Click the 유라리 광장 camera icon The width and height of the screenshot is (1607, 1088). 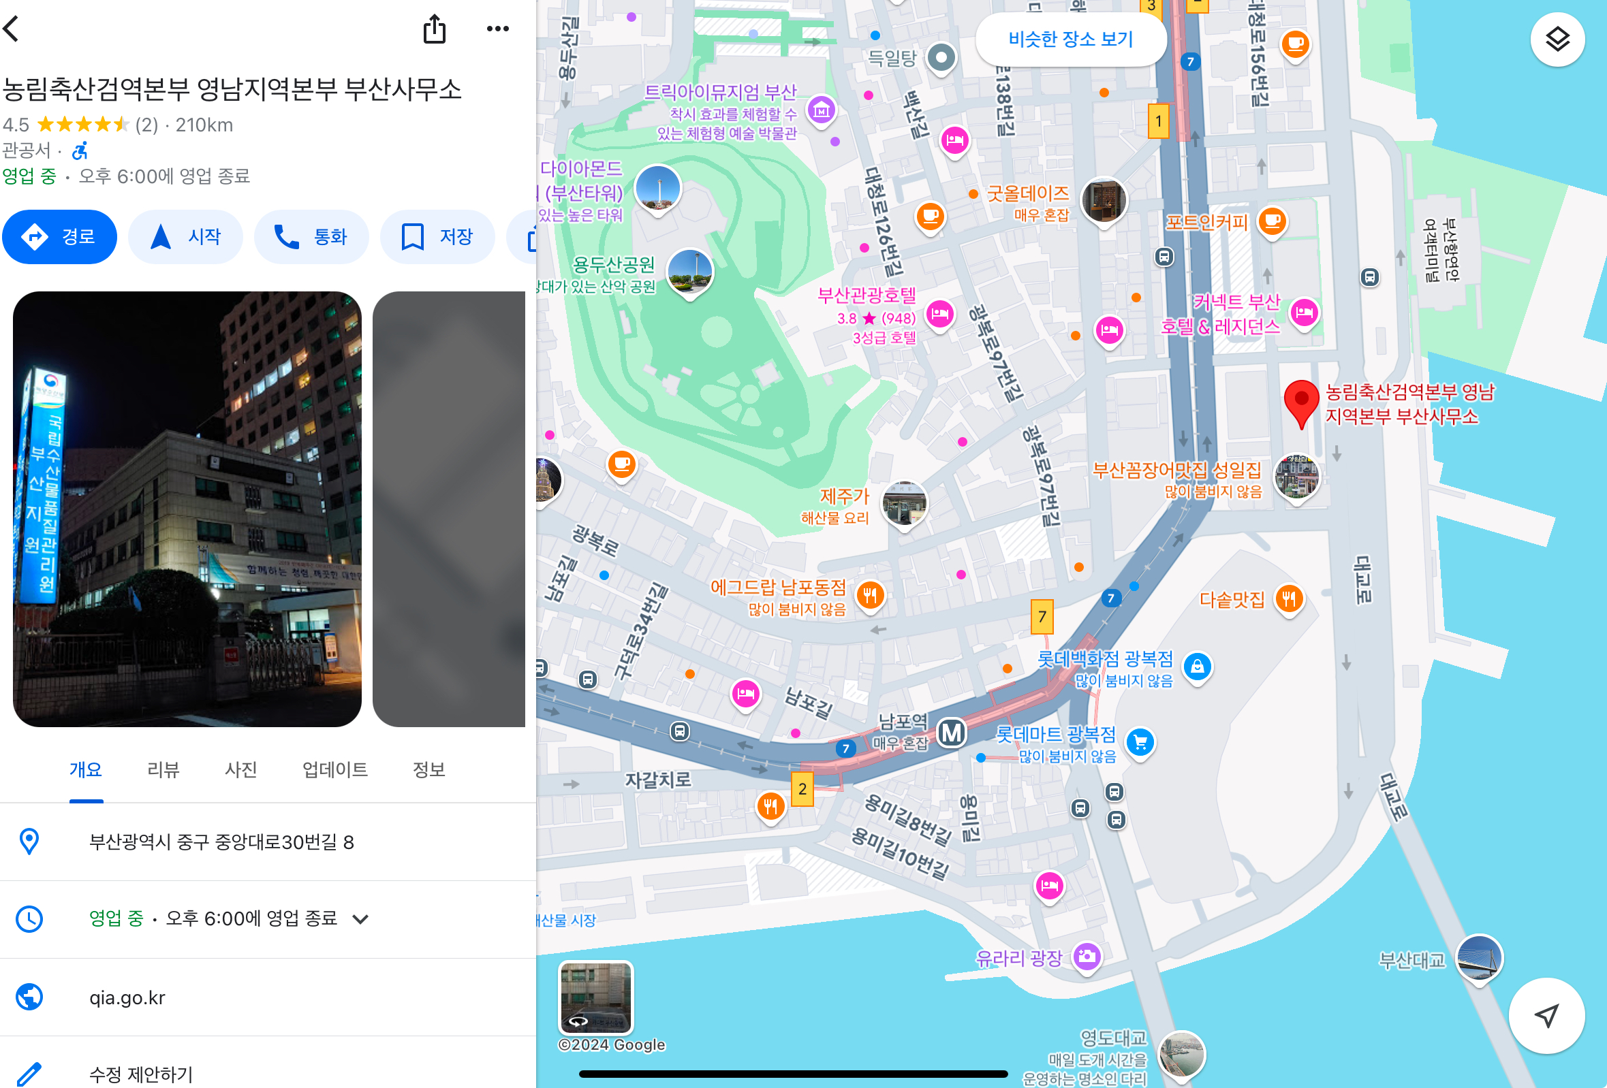pos(1087,957)
